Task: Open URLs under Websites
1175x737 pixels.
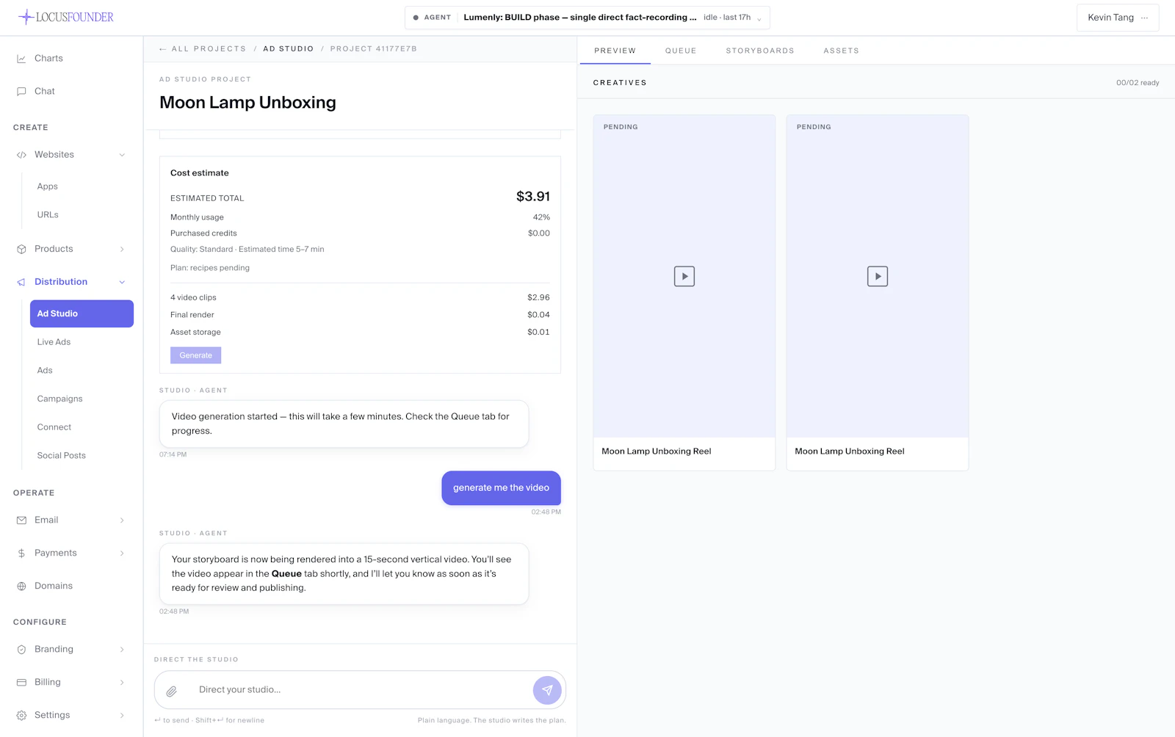Action: [x=48, y=215]
